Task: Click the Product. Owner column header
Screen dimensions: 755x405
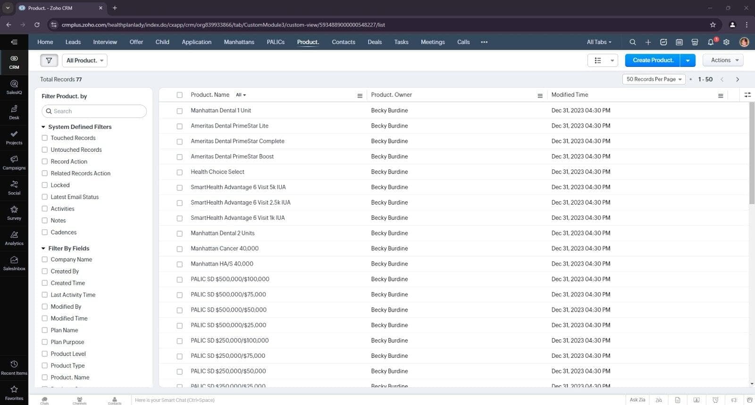Action: pyautogui.click(x=391, y=95)
